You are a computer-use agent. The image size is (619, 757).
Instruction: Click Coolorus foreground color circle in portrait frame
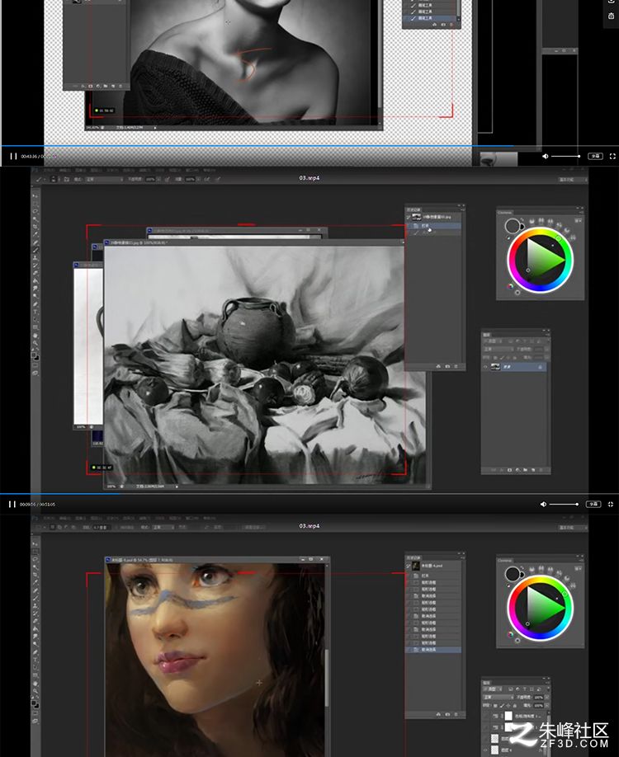tap(513, 574)
